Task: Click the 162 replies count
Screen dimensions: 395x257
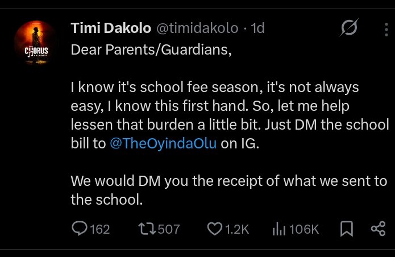Action: tap(99, 229)
